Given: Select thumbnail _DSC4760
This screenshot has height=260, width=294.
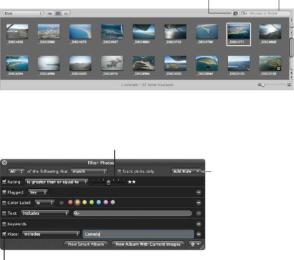Looking at the screenshot, I should point(207,31).
